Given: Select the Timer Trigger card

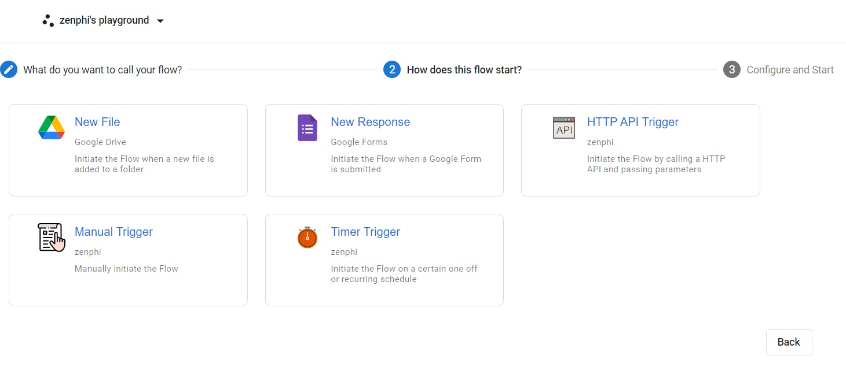Looking at the screenshot, I should 384,260.
